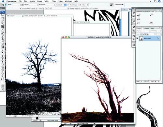Open the Brushes panel from the dock
163x127 pixels.
tap(134, 27)
